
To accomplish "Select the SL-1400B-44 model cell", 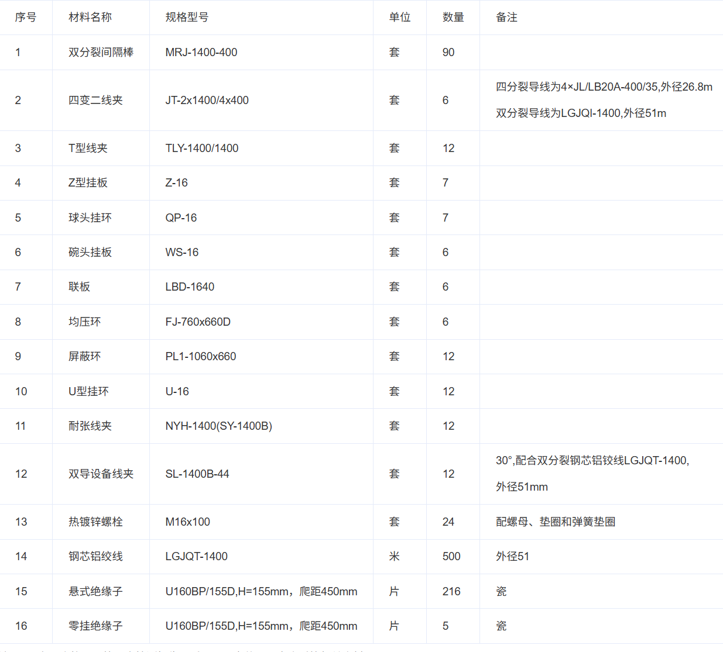I will click(197, 474).
